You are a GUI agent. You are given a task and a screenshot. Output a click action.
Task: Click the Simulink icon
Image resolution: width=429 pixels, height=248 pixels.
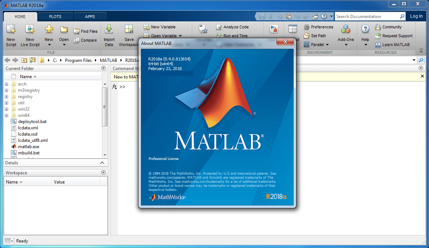point(273,29)
